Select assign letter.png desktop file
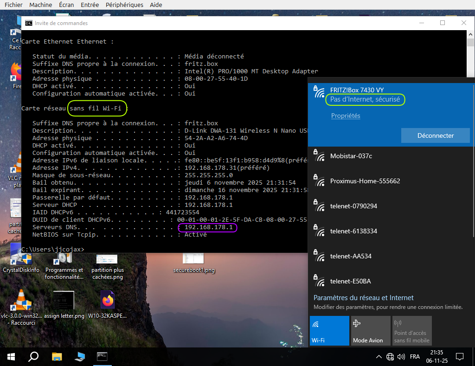The image size is (475, 366). (x=64, y=305)
